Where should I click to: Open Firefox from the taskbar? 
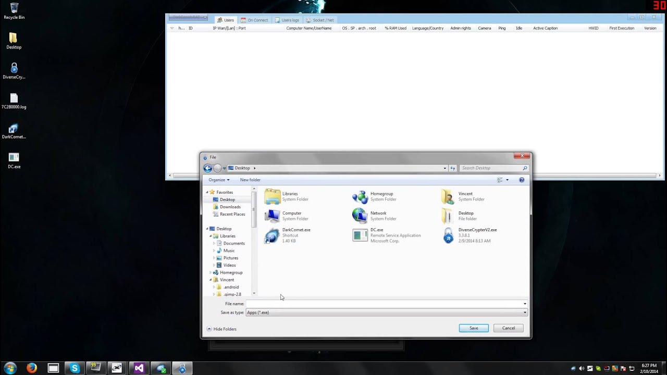pos(32,368)
